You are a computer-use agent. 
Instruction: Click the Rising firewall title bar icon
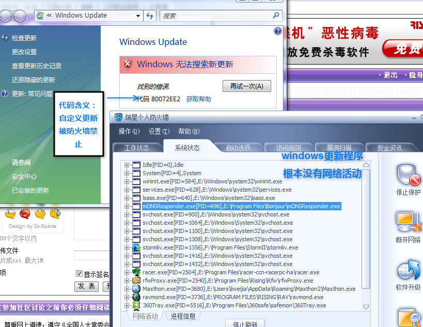tap(118, 117)
